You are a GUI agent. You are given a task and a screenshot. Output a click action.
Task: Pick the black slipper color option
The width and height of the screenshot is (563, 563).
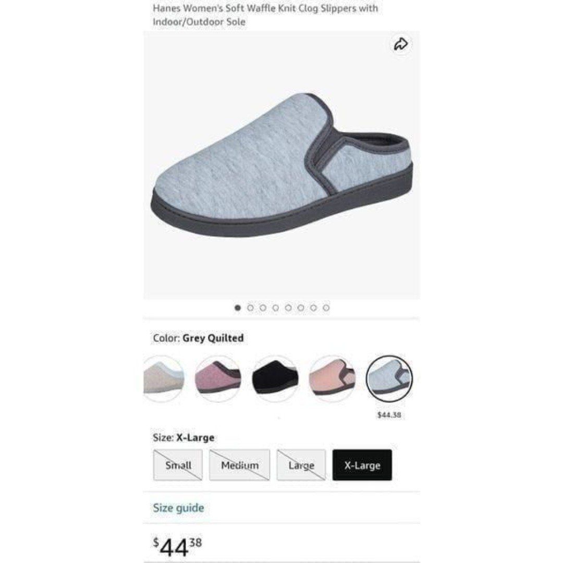275,378
